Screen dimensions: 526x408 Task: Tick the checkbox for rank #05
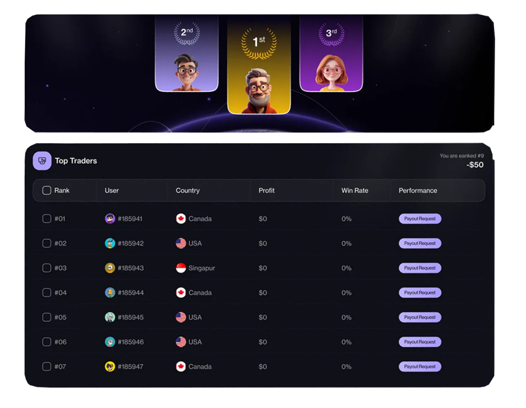click(x=47, y=317)
